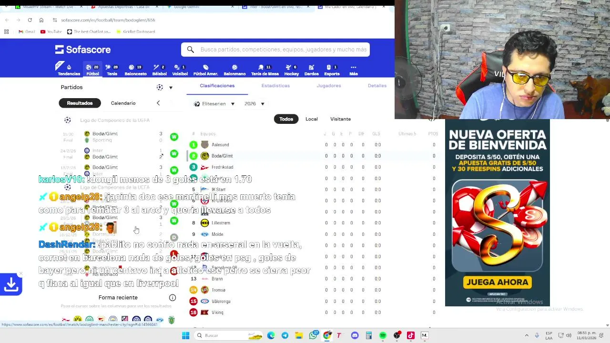610x343 pixels.
Task: Open the Tenis de Mesa category
Action: tap(265, 70)
